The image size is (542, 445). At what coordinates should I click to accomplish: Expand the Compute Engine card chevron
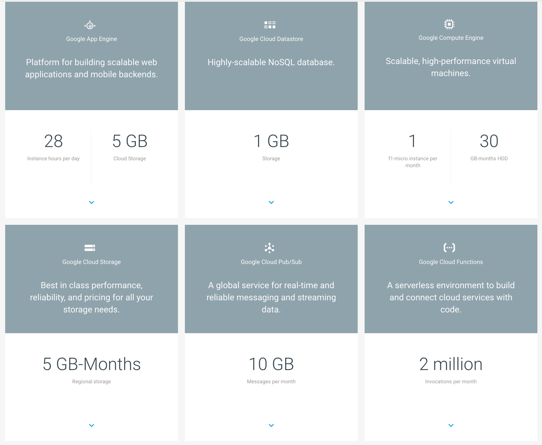click(451, 202)
